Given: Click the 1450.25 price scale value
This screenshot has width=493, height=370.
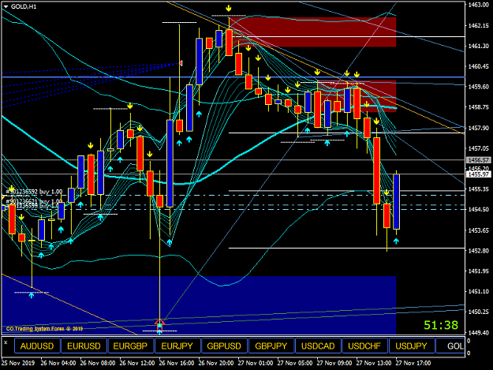Looking at the screenshot, I should 479,312.
